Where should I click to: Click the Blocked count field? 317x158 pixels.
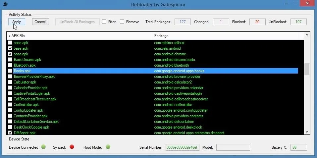point(257,22)
